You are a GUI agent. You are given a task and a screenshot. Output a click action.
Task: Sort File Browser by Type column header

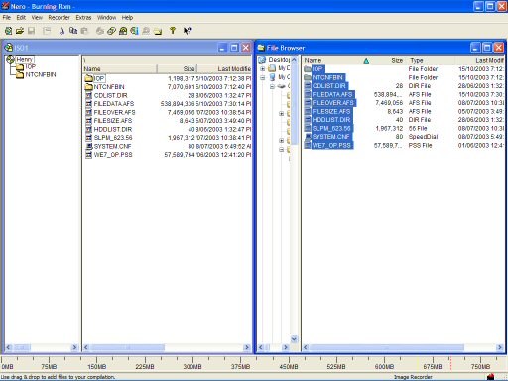(431, 60)
